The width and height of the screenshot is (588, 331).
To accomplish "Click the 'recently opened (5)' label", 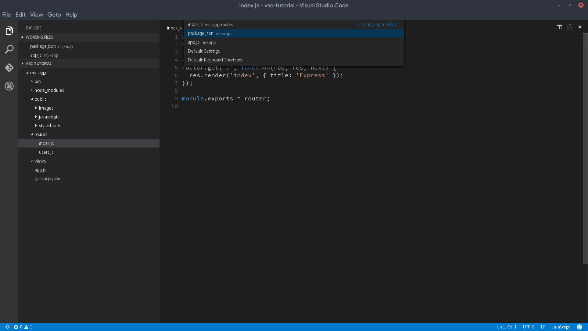I will pos(377,25).
